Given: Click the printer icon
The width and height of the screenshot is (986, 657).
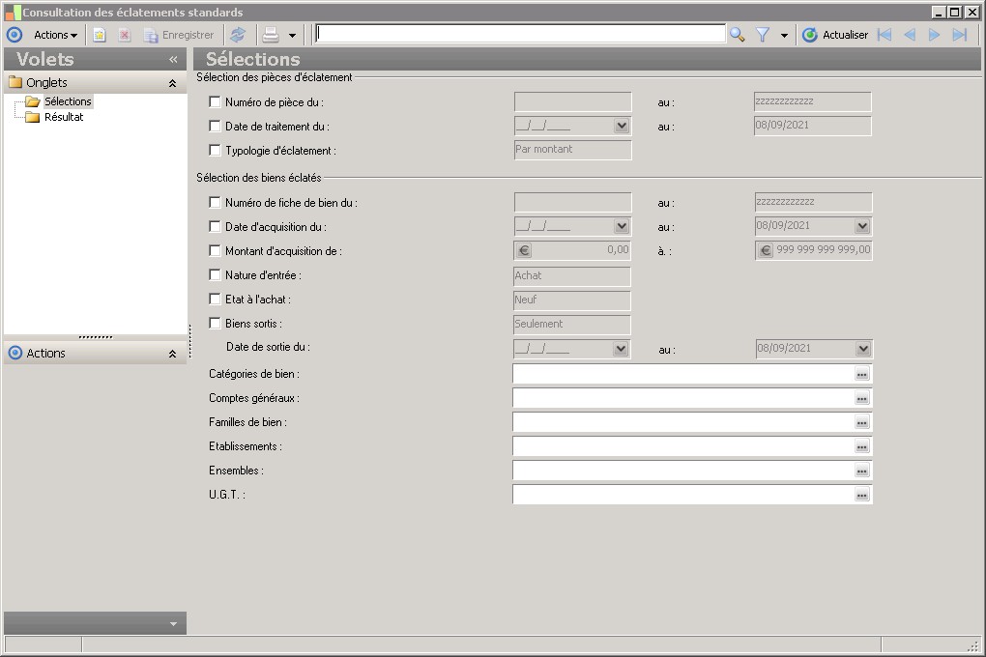Looking at the screenshot, I should [x=271, y=35].
